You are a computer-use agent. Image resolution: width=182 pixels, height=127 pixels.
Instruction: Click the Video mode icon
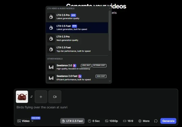coord(19,121)
